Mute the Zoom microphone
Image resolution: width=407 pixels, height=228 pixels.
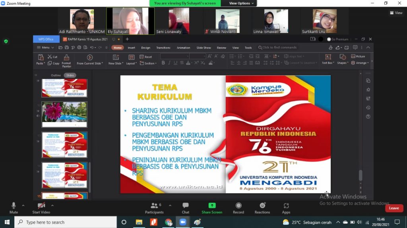click(x=14, y=208)
